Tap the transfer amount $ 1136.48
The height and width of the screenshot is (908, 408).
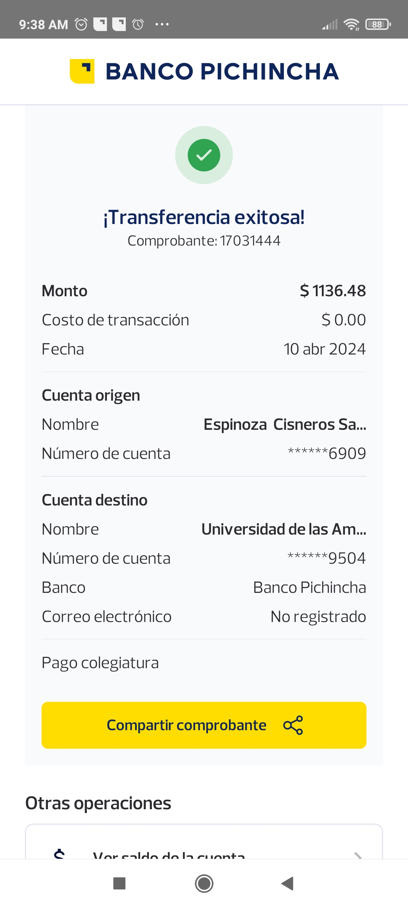click(332, 291)
